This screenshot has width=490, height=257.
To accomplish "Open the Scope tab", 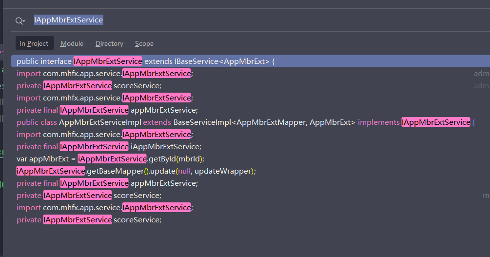I will tap(144, 43).
